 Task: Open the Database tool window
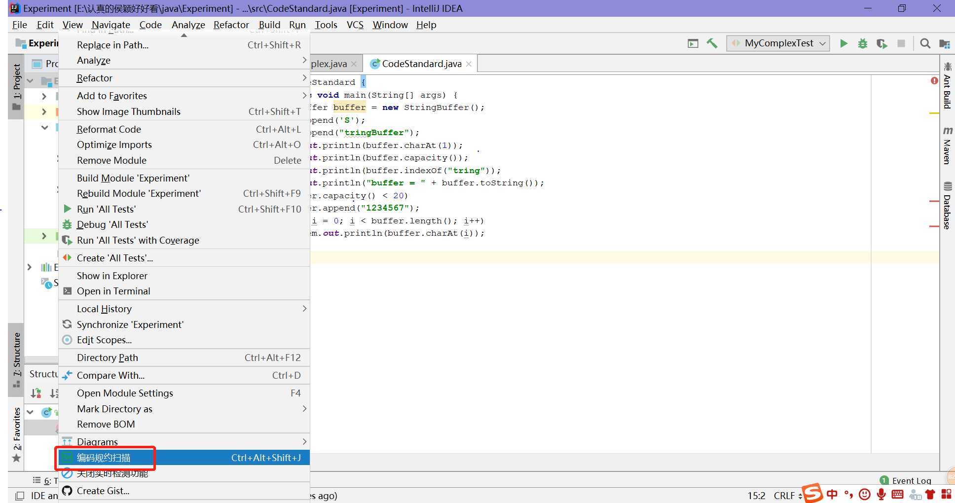coord(947,206)
